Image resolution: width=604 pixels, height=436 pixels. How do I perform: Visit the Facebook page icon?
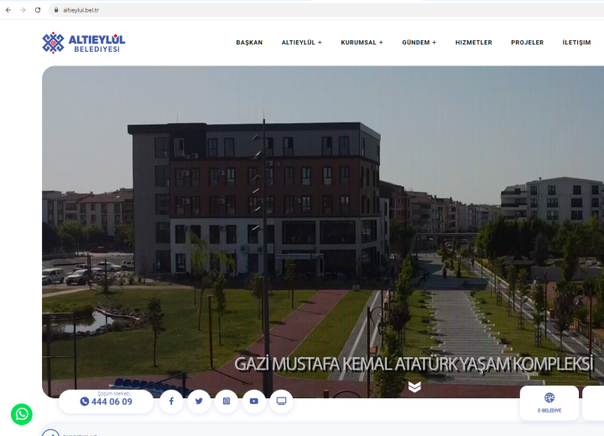(171, 402)
